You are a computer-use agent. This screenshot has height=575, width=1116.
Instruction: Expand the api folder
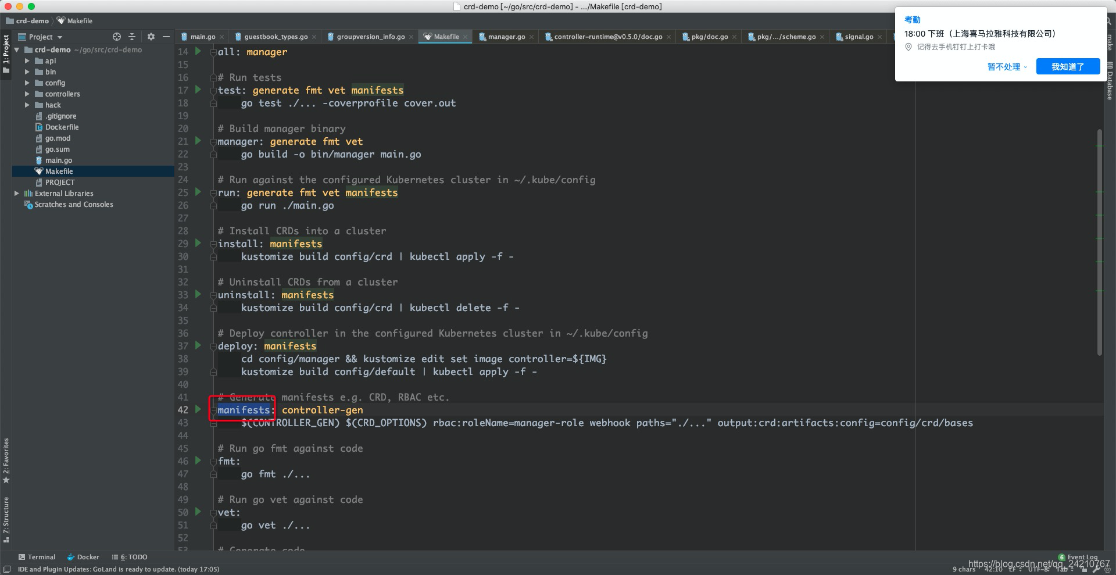tap(27, 61)
